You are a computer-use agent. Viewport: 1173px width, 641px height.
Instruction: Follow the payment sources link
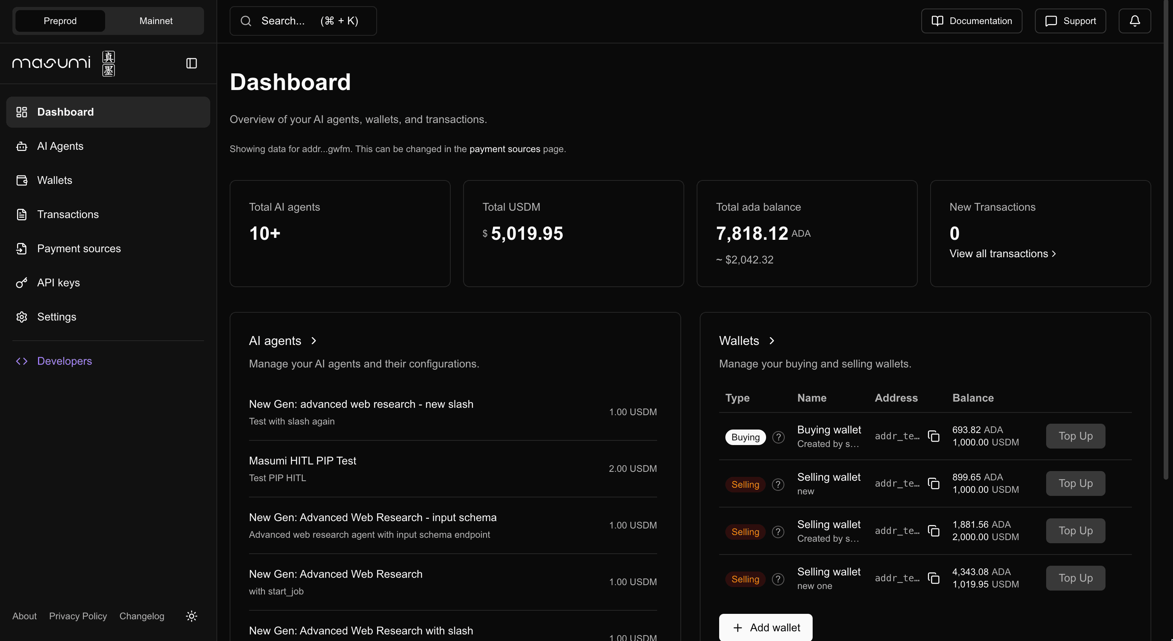click(x=505, y=149)
